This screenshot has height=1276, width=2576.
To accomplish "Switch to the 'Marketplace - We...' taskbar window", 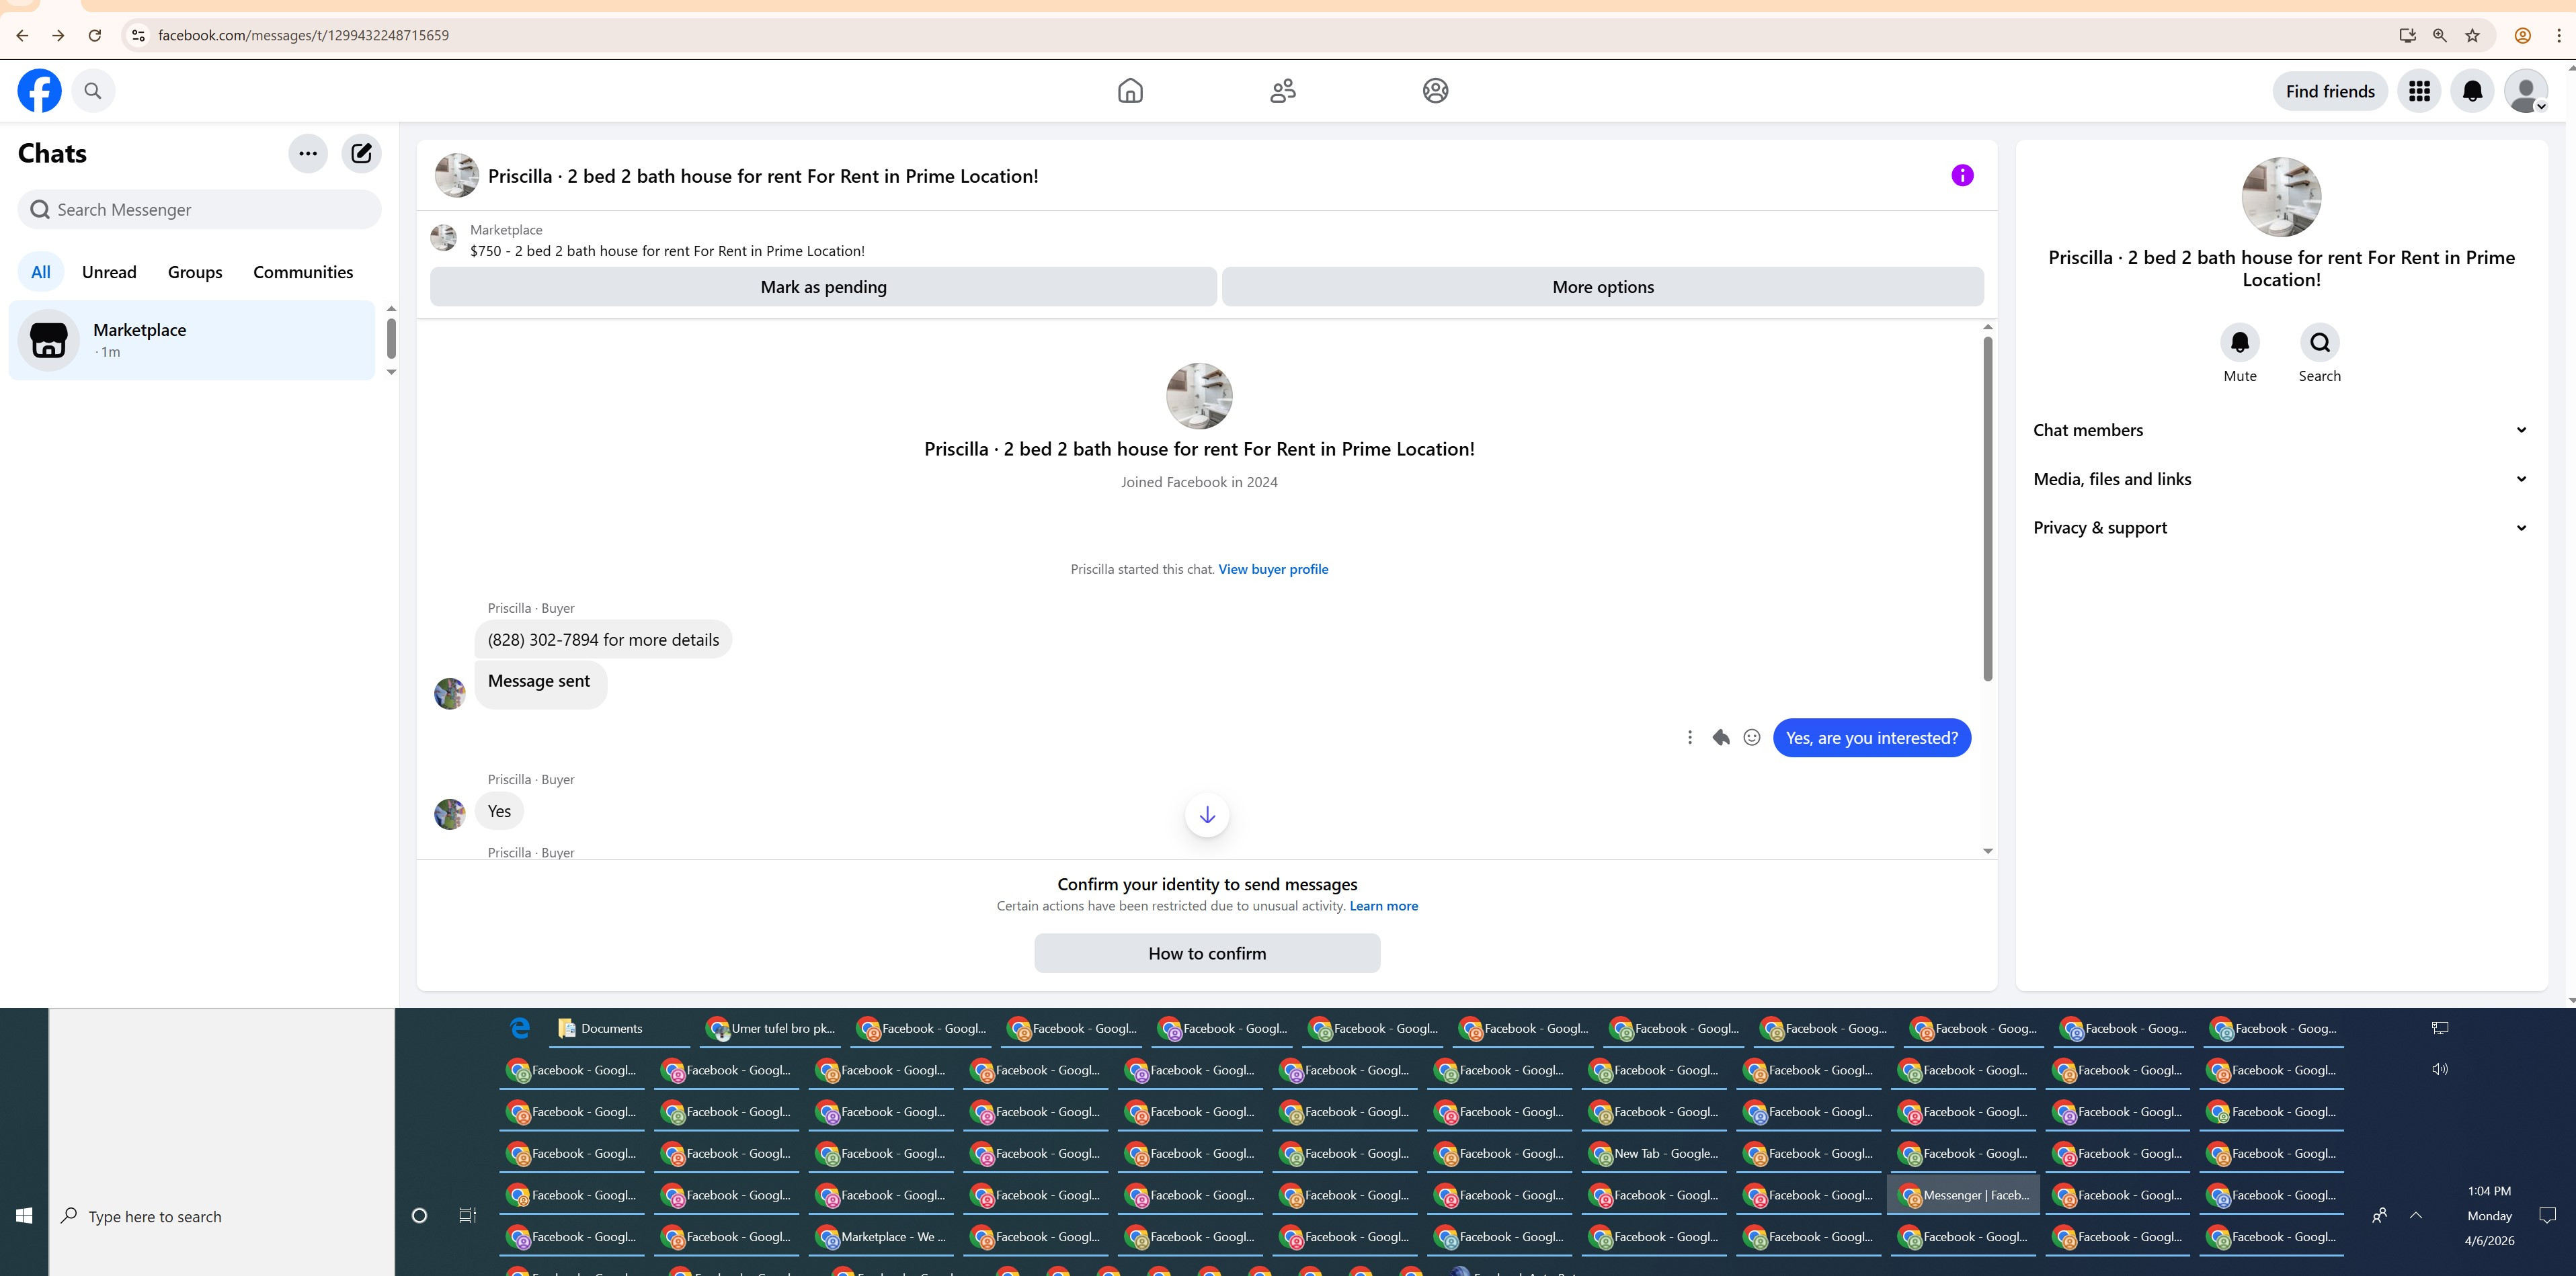I will [880, 1237].
